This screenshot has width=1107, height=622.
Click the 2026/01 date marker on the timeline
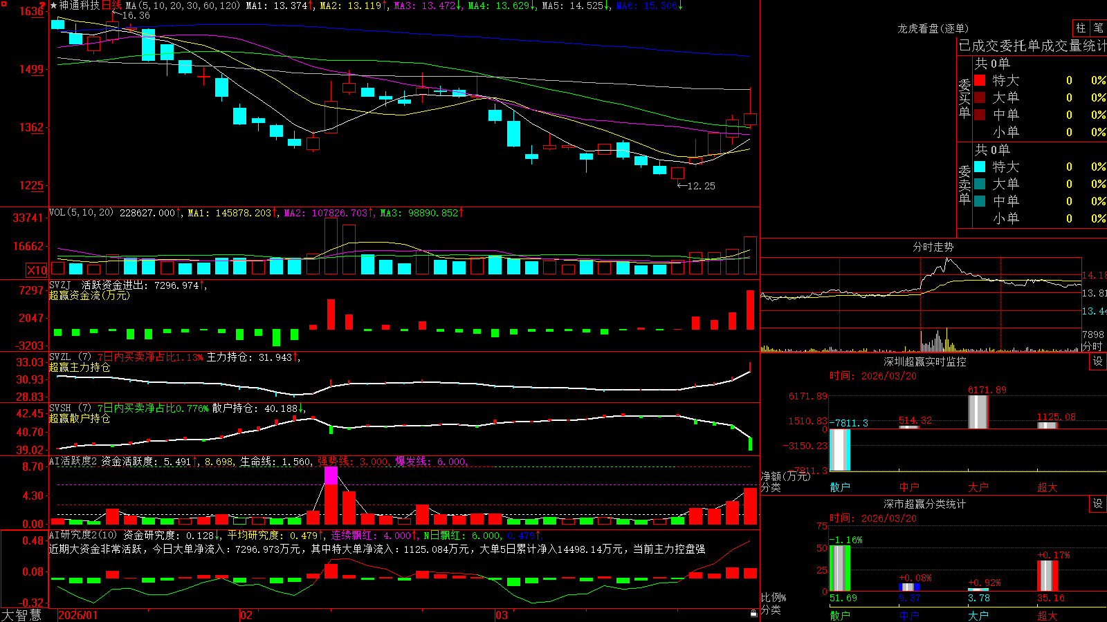[x=77, y=615]
